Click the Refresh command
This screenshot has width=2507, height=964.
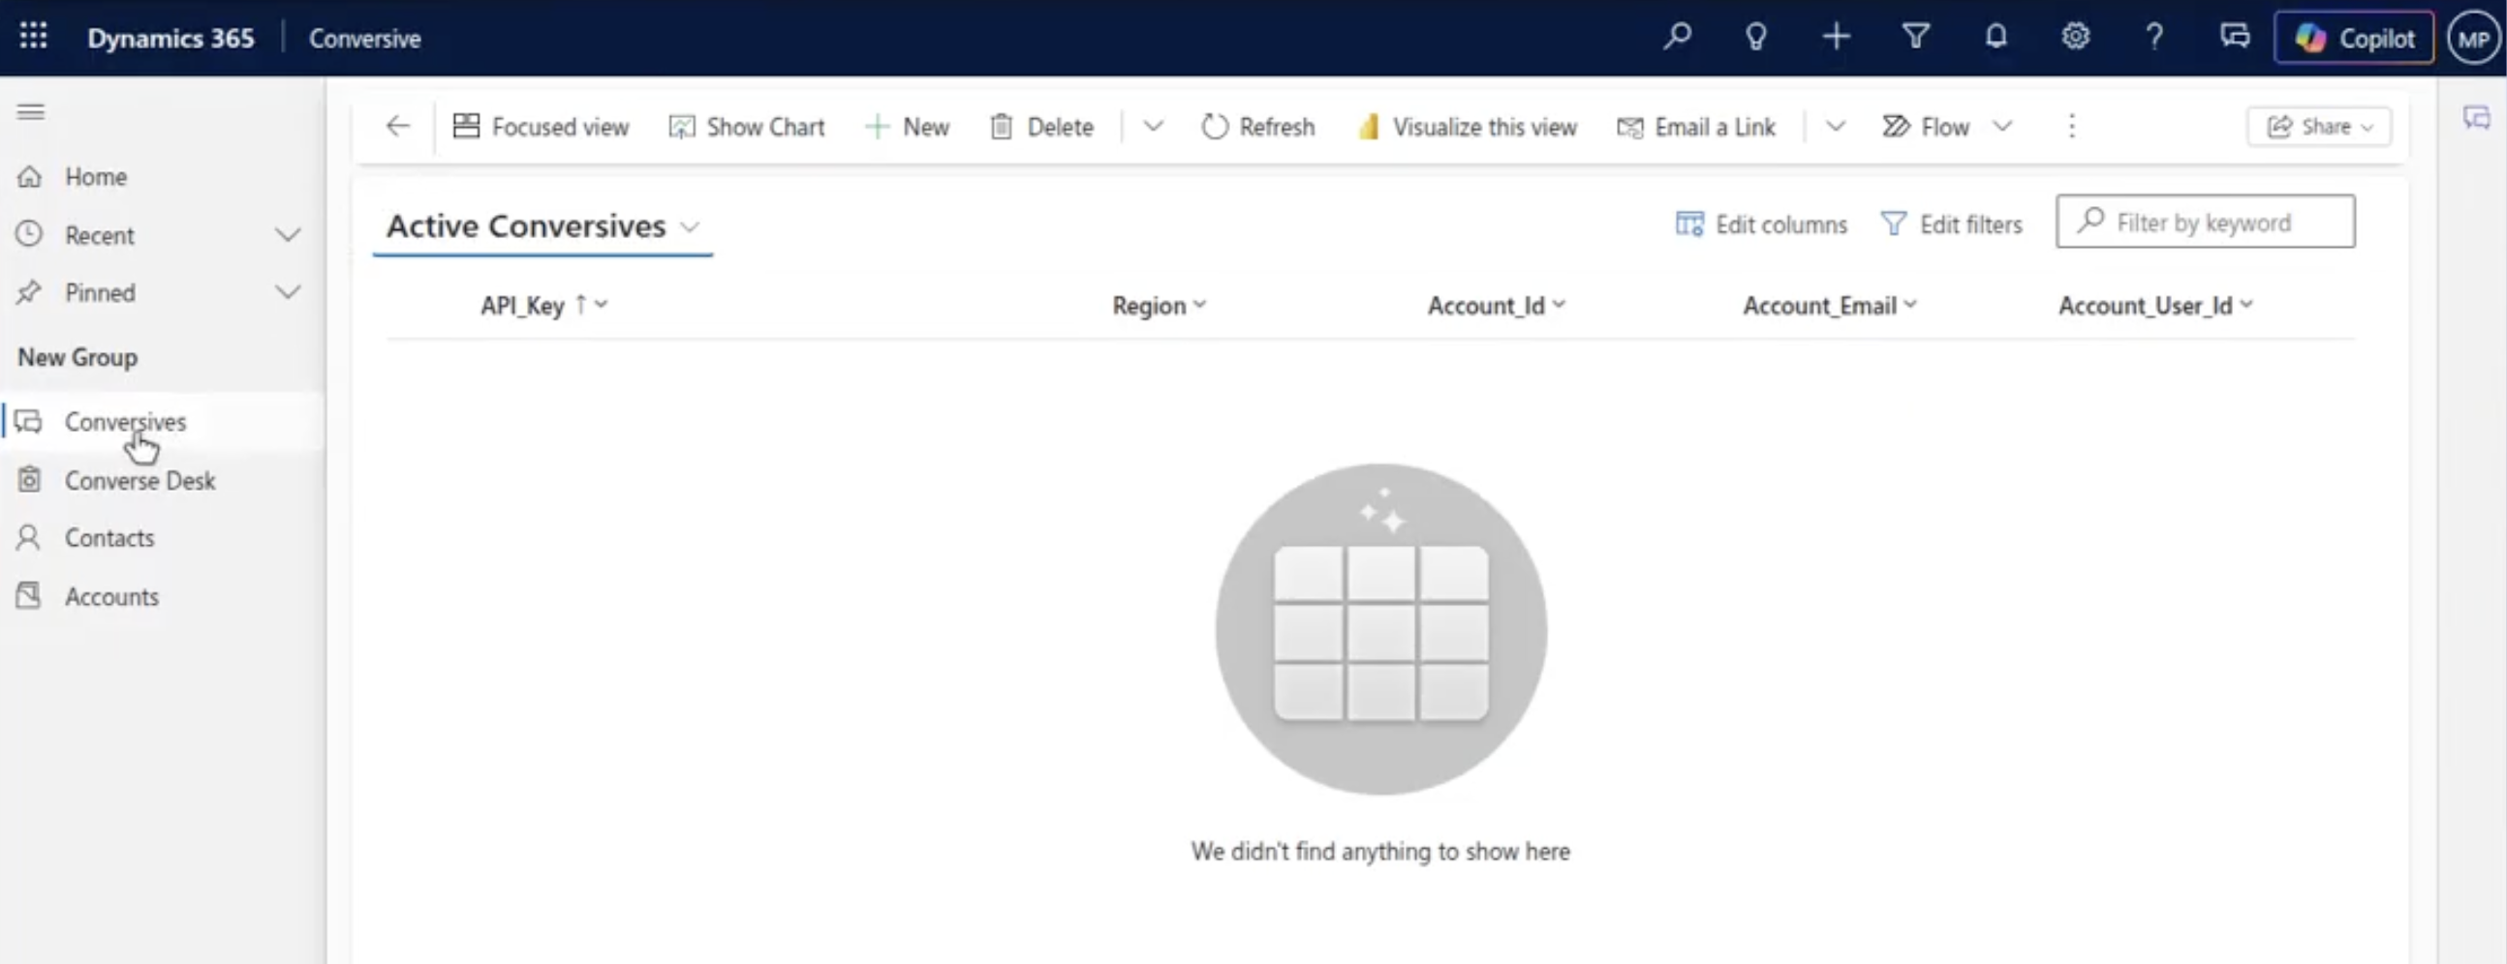[x=1257, y=127]
